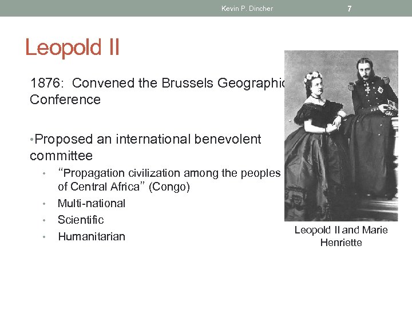
Task: Click the 'Leopold II and Marie Henriette' caption
Action: pyautogui.click(x=341, y=236)
